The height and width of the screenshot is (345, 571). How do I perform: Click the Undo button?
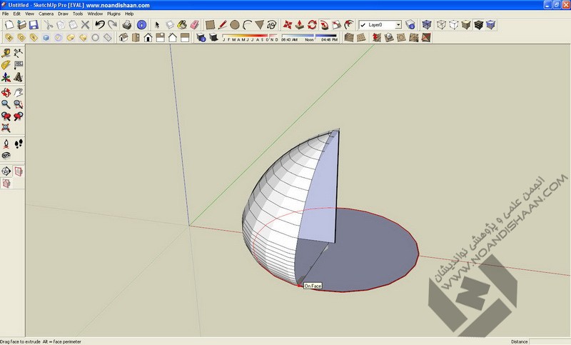point(99,24)
